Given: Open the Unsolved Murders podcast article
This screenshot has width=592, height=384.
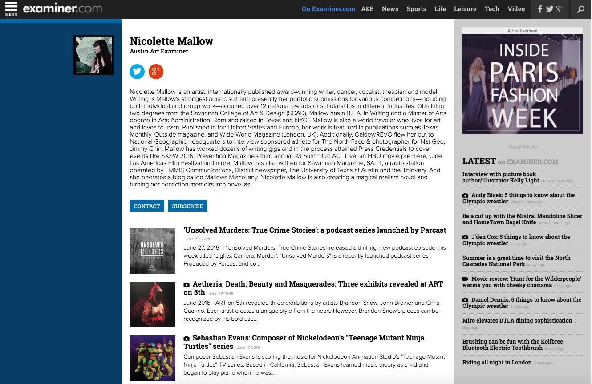Looking at the screenshot, I should (x=315, y=230).
